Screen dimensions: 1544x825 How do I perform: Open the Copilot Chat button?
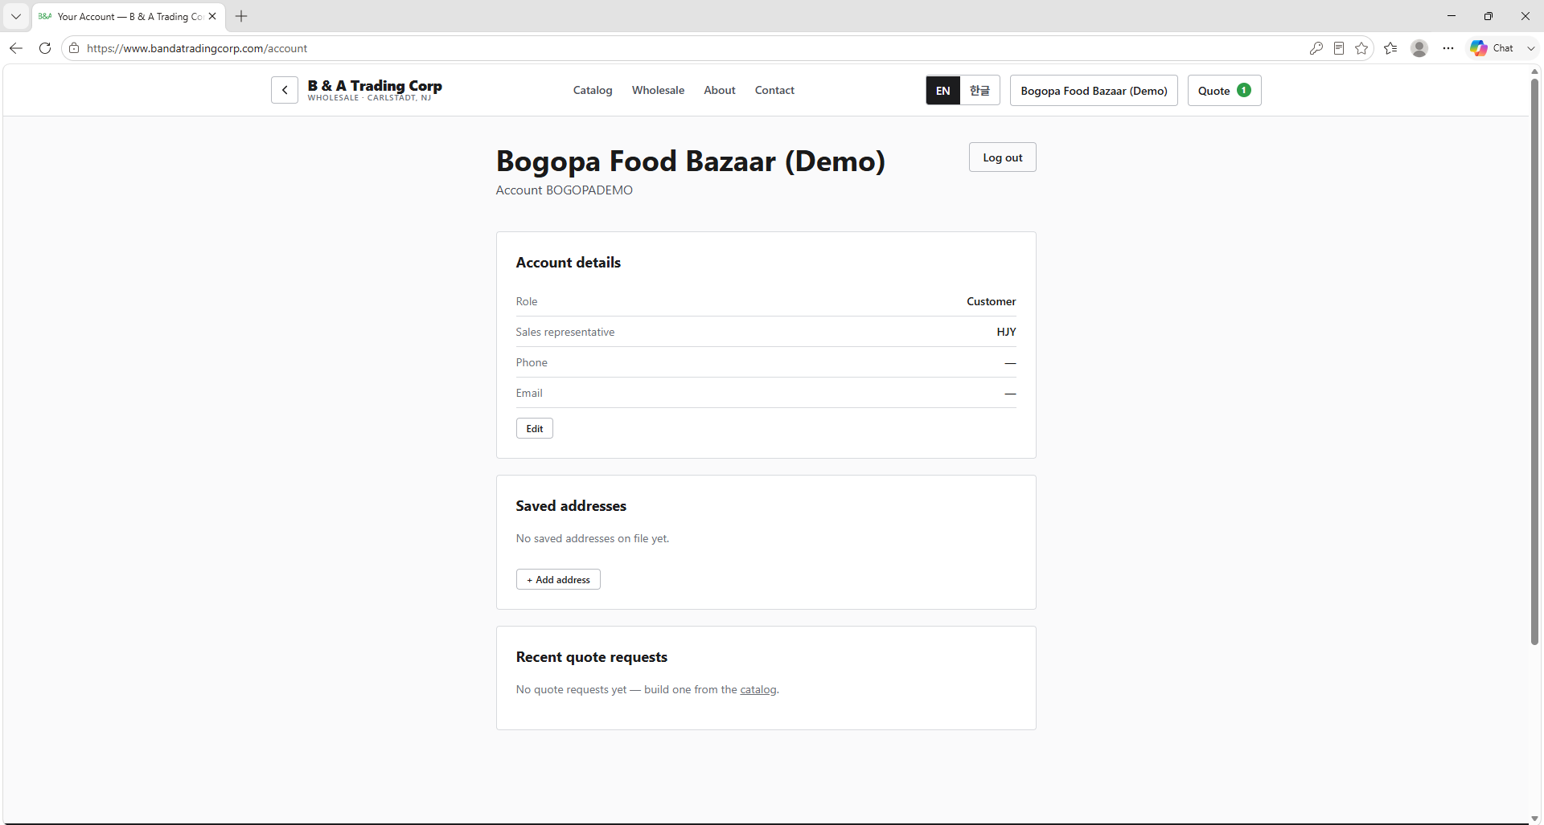(x=1493, y=48)
